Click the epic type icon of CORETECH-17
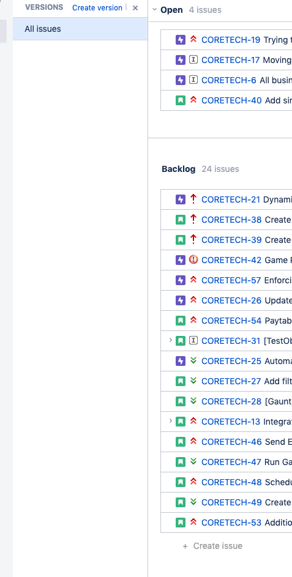The image size is (292, 577). click(181, 60)
